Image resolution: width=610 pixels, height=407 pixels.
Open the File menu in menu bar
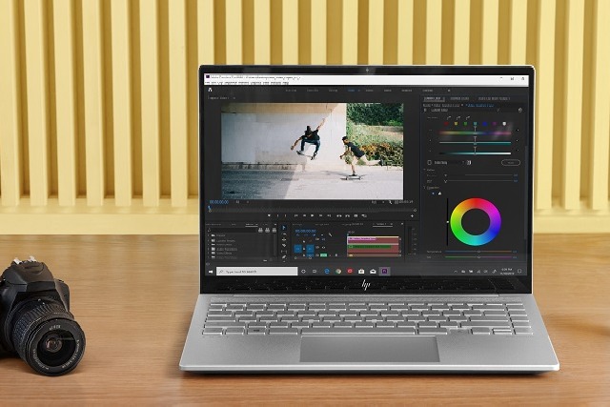pos(209,81)
